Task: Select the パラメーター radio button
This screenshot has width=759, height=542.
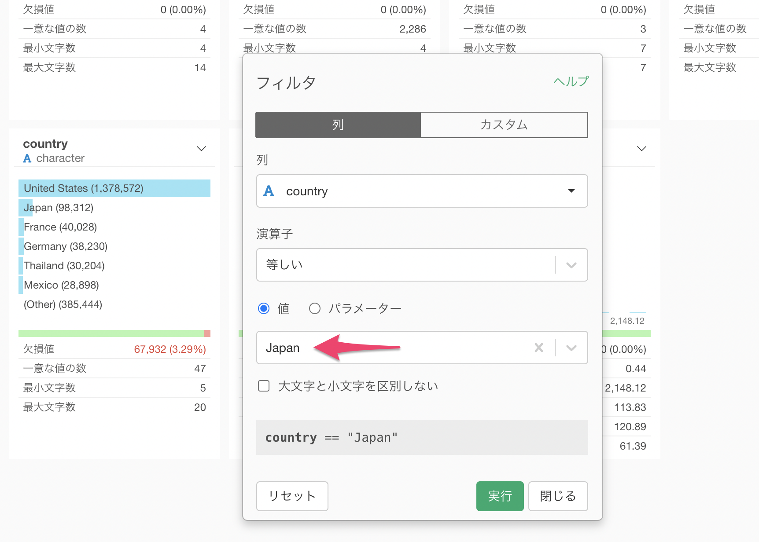Action: (x=314, y=308)
